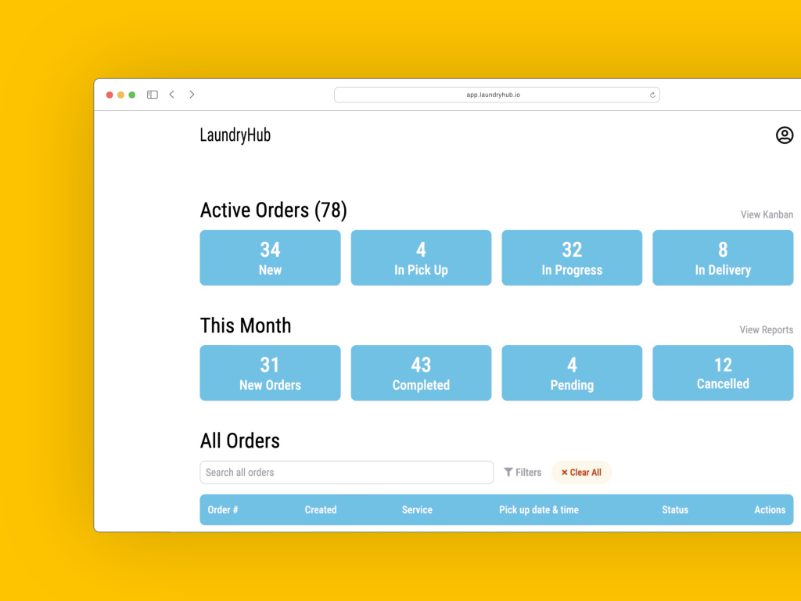This screenshot has width=801, height=601.
Task: Open the In Pick Up orders card
Action: click(x=421, y=257)
